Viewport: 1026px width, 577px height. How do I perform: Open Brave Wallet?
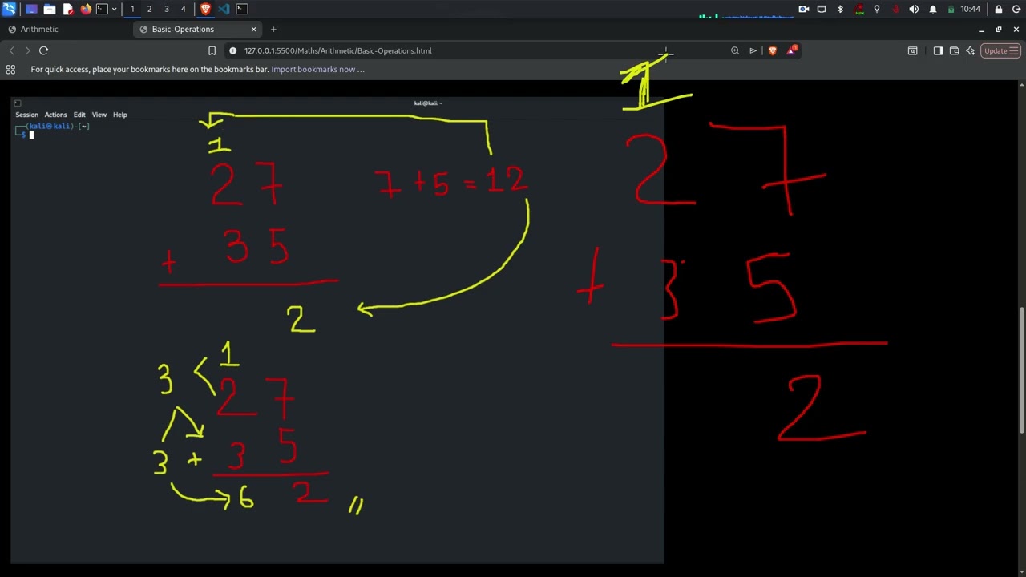954,50
